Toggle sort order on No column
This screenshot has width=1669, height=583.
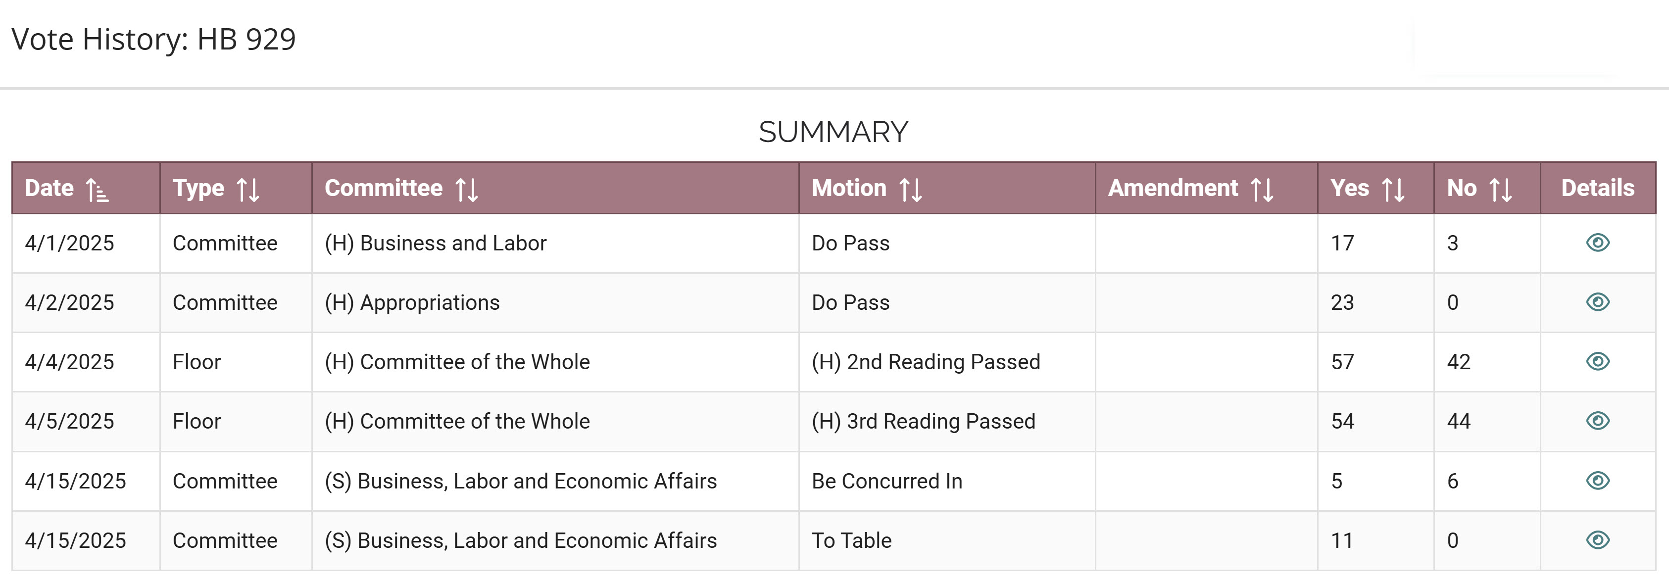(1501, 189)
